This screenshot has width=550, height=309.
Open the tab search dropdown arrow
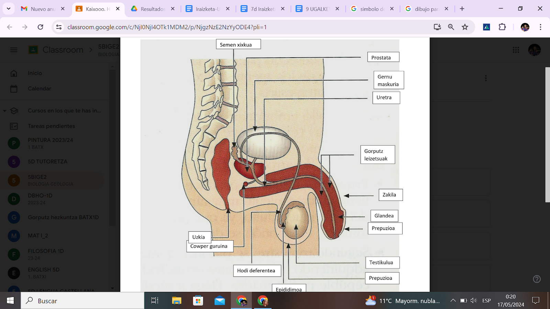(8, 9)
